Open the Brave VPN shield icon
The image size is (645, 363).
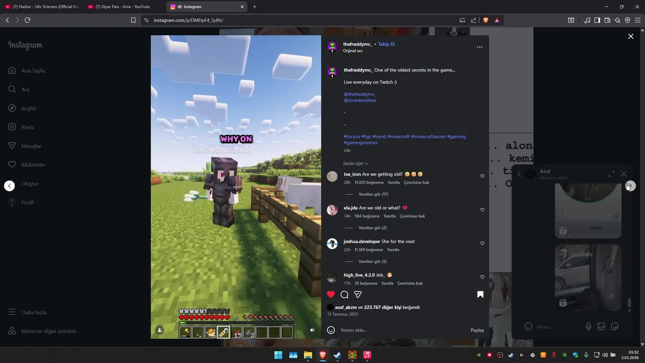pos(627,20)
